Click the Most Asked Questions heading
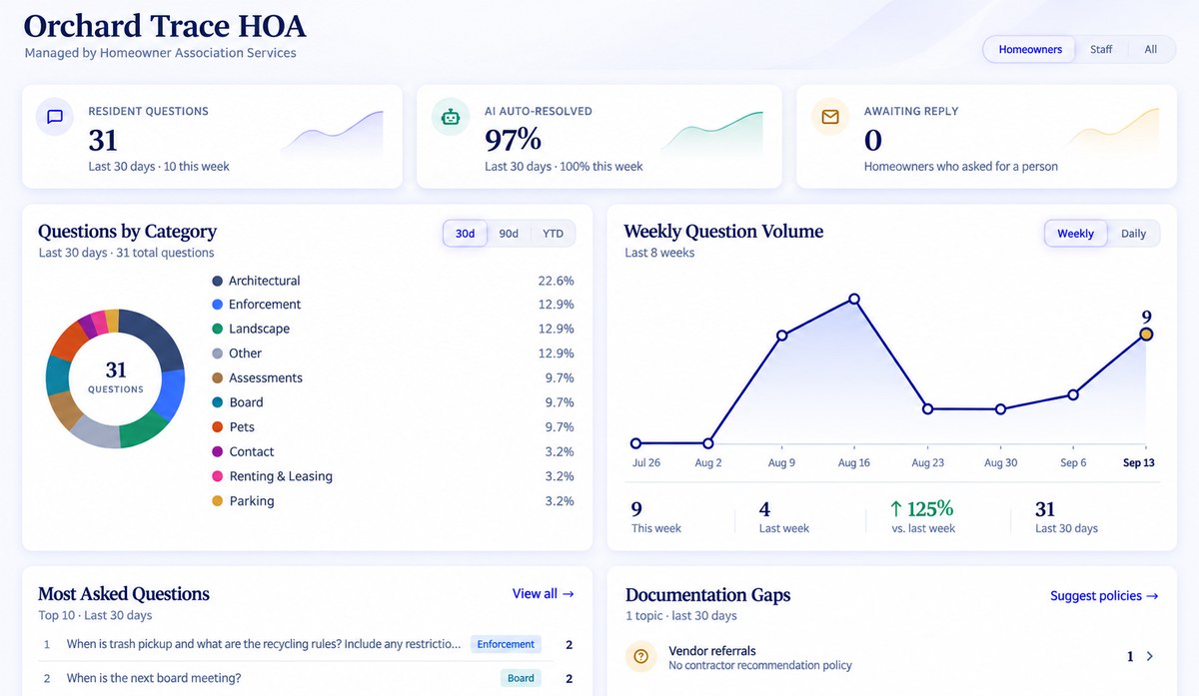 (x=124, y=594)
